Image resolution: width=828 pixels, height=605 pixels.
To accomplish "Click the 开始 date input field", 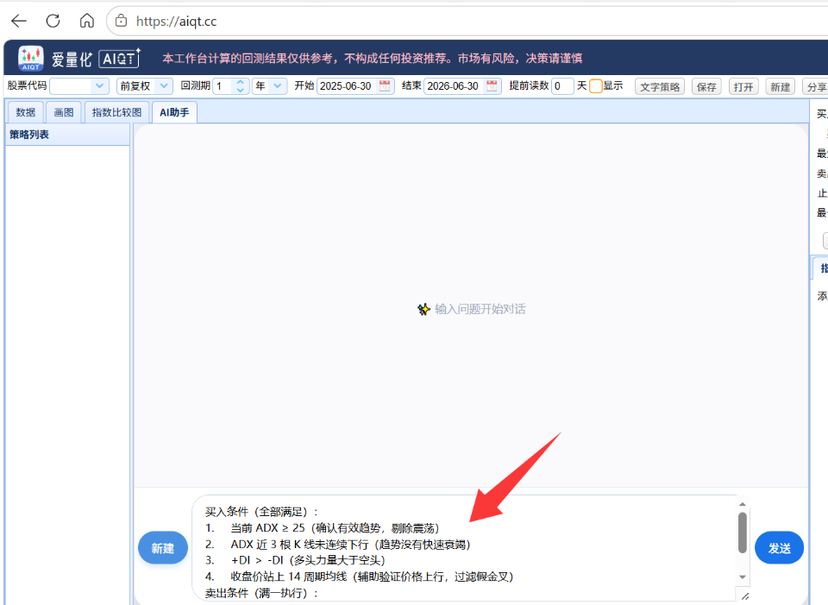I will (347, 85).
